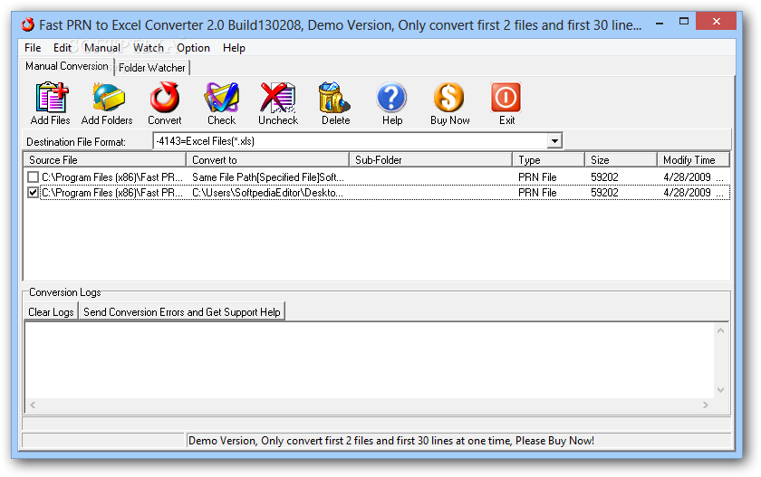Click the log's vertical scrollbar down arrow
The height and width of the screenshot is (477, 761).
coord(721,390)
